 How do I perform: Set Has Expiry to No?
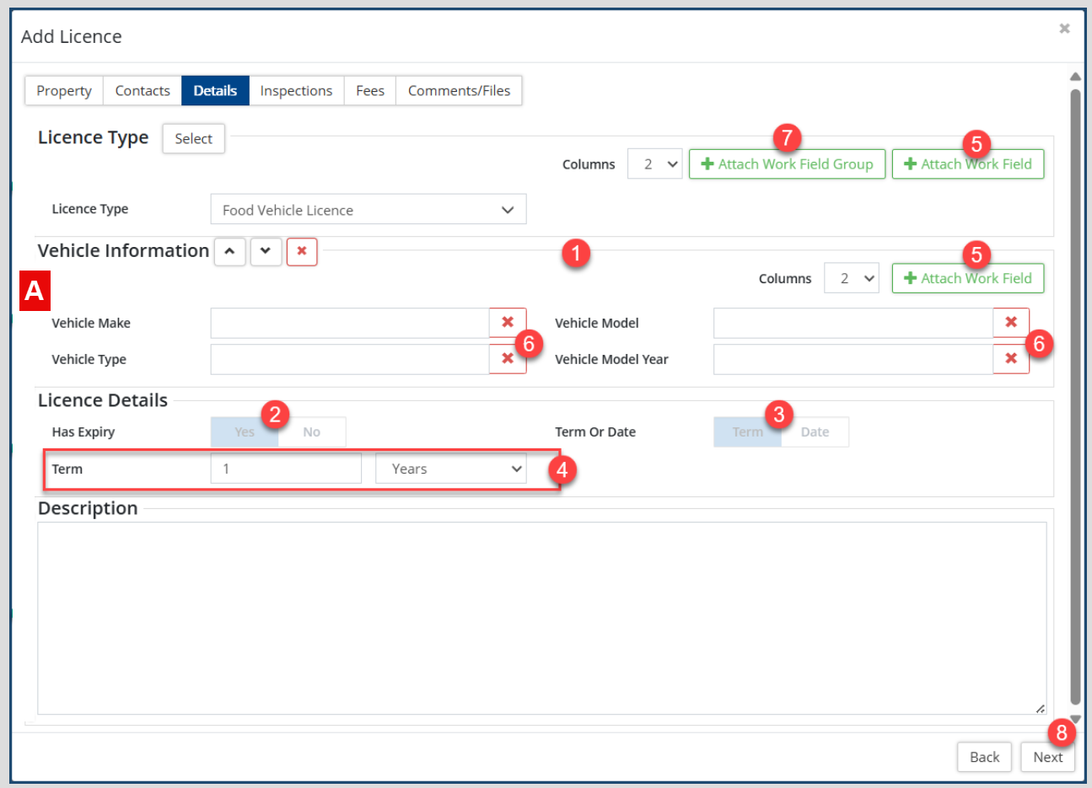pos(312,432)
